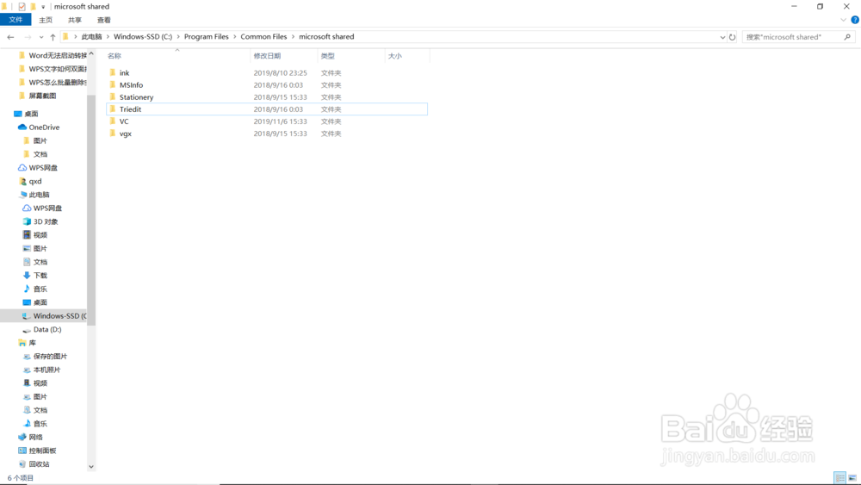Viewport: 861px width, 485px height.
Task: Click 此电脑 in the address bar
Action: pos(92,37)
